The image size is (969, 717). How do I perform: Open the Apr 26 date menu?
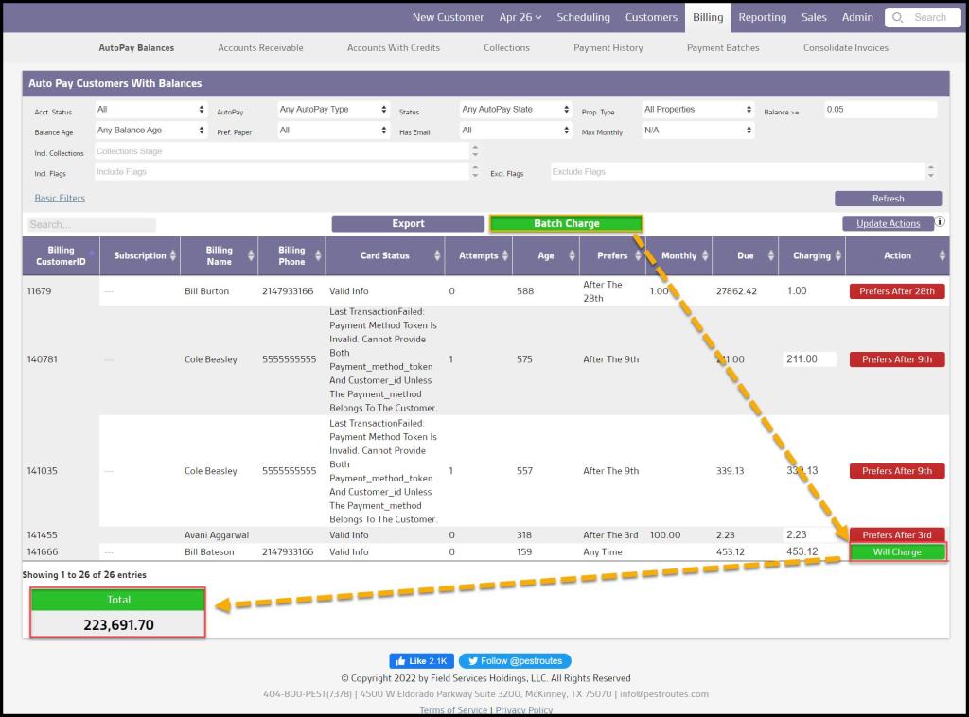coord(520,17)
